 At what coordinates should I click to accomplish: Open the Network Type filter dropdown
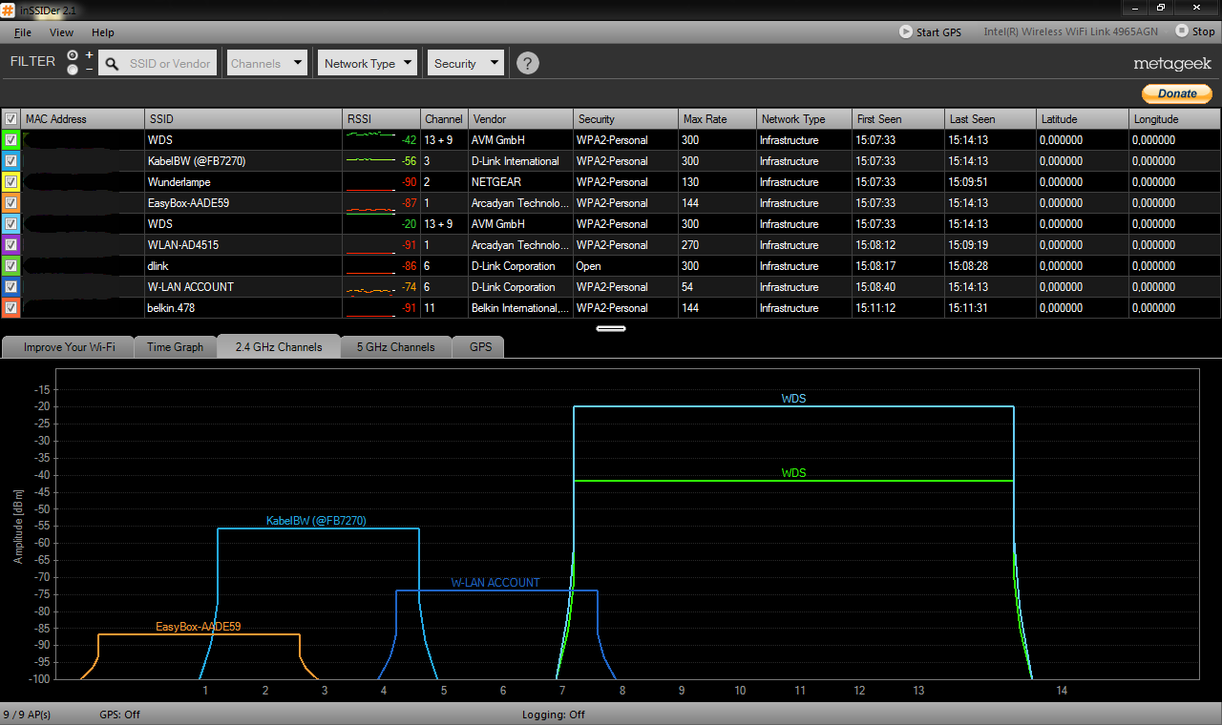click(368, 64)
